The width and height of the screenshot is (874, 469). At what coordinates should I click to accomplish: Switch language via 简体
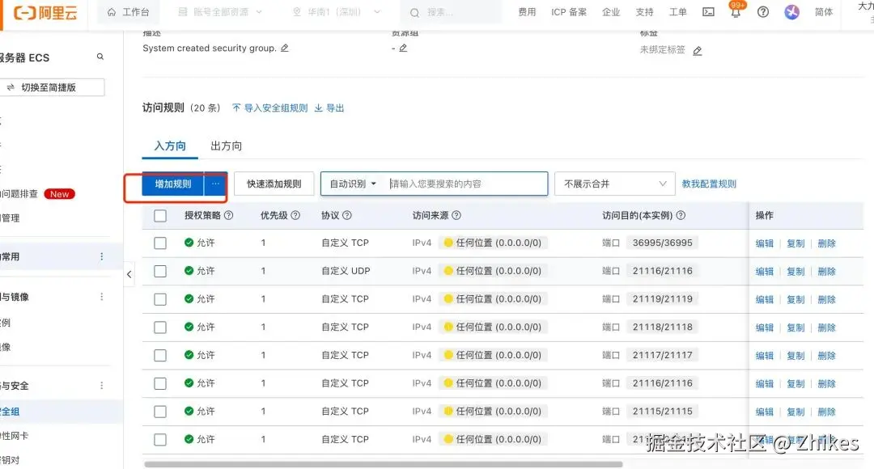[x=823, y=11]
